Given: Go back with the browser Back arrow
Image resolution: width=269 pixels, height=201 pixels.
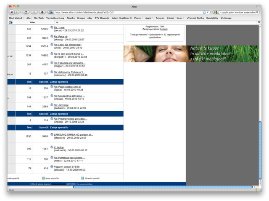Looking at the screenshot, I should (11, 12).
